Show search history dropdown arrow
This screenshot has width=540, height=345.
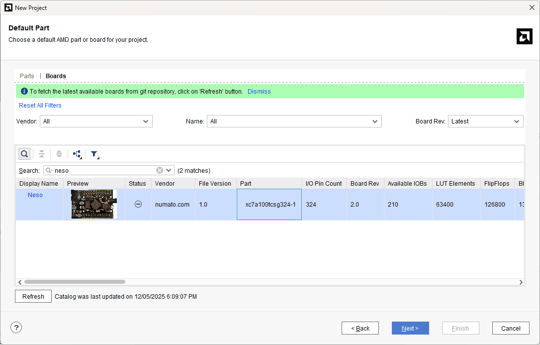(169, 170)
